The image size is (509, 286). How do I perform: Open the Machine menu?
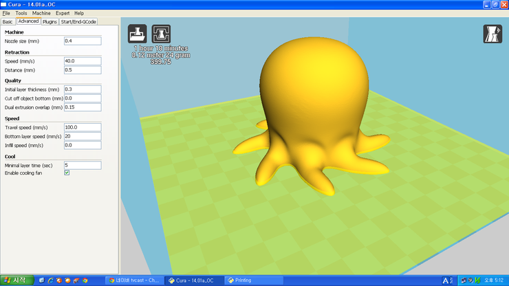[41, 13]
